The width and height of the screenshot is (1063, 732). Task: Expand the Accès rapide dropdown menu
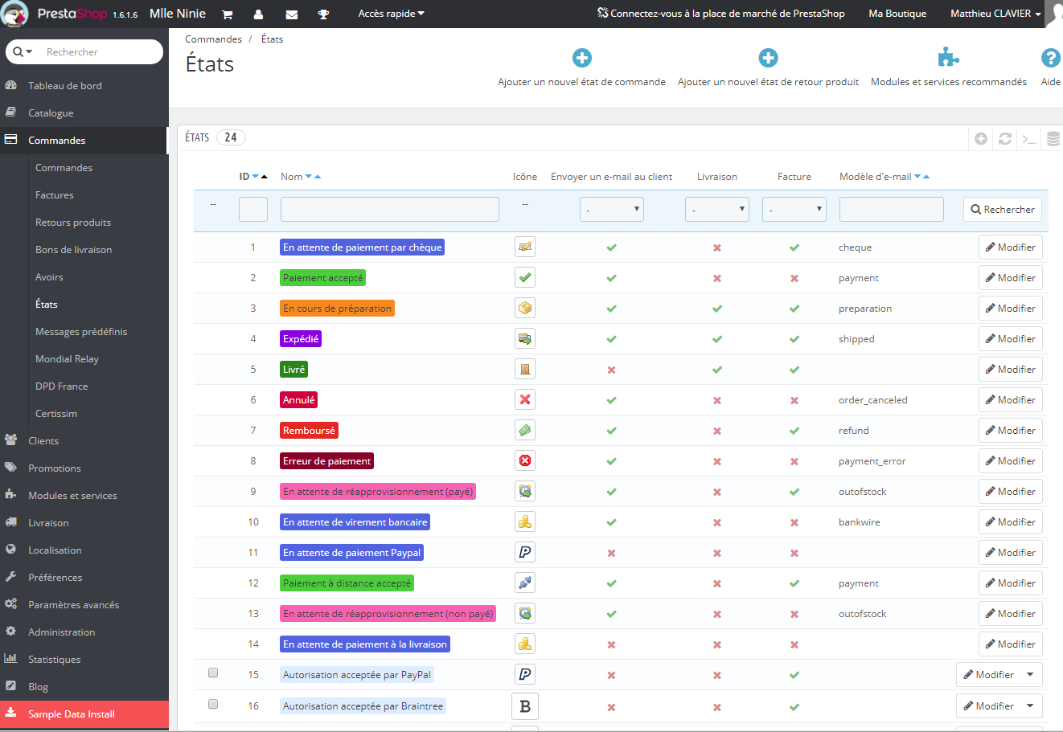[x=391, y=14]
